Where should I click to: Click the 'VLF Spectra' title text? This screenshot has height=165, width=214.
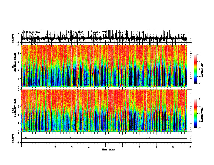(31, 32)
